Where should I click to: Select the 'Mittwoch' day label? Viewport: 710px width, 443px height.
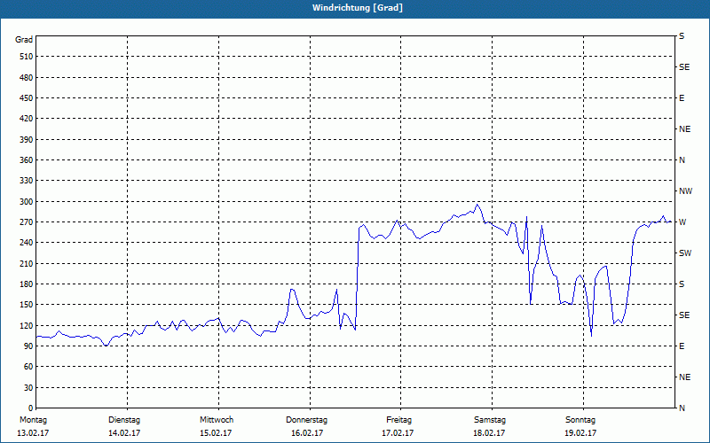pos(217,420)
